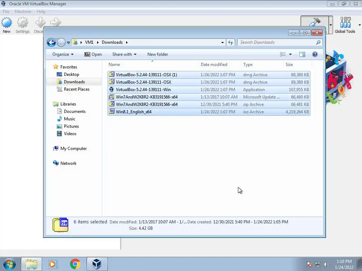Open the address bar history dropdown

pyautogui.click(x=222, y=42)
